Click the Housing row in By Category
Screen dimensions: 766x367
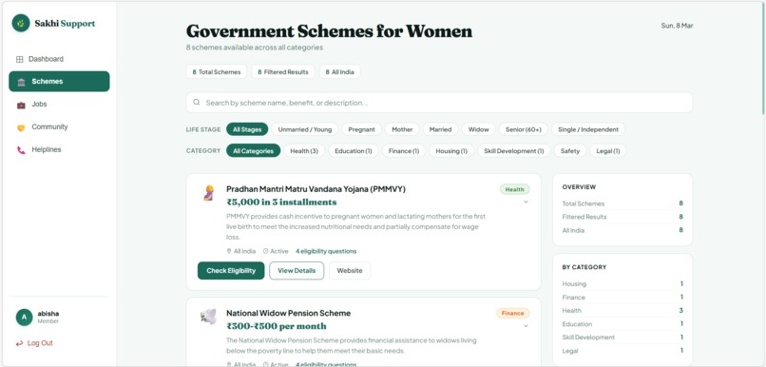(622, 284)
